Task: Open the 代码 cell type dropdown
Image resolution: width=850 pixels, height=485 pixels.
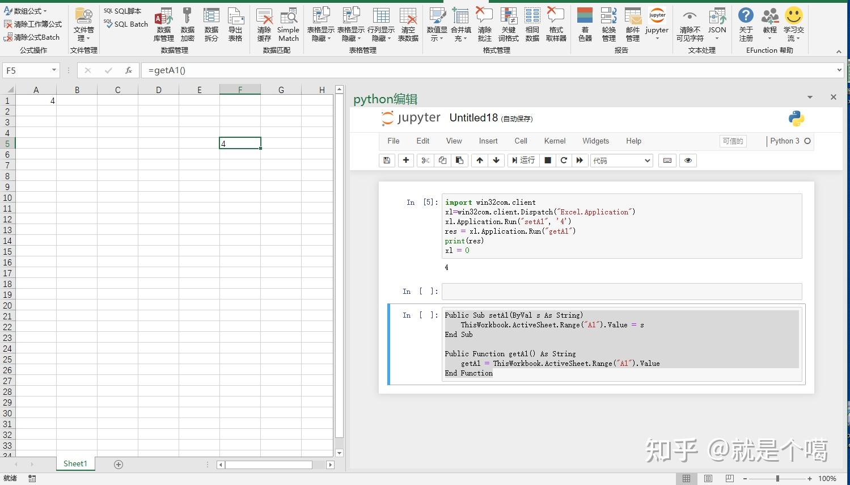Action: (x=621, y=161)
